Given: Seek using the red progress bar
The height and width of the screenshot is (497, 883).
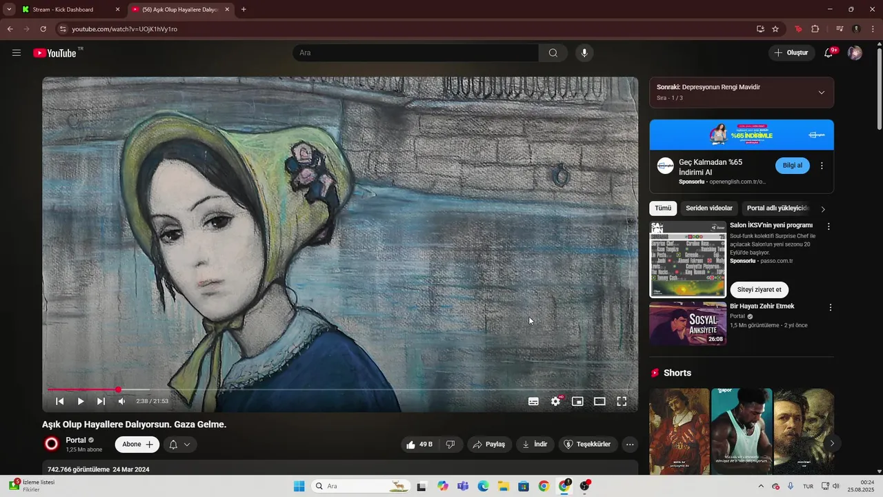Looking at the screenshot, I should click(339, 390).
